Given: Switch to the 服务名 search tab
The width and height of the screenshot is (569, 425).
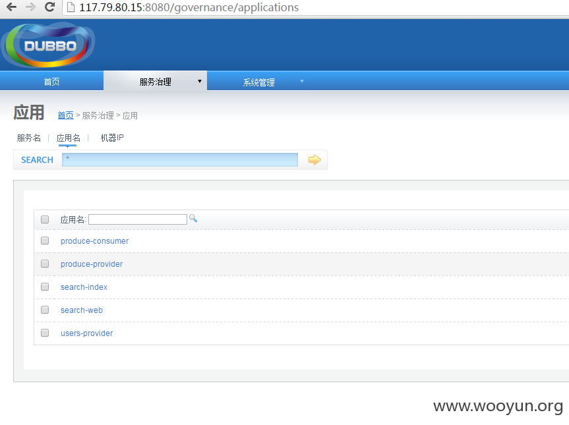Looking at the screenshot, I should (x=28, y=138).
